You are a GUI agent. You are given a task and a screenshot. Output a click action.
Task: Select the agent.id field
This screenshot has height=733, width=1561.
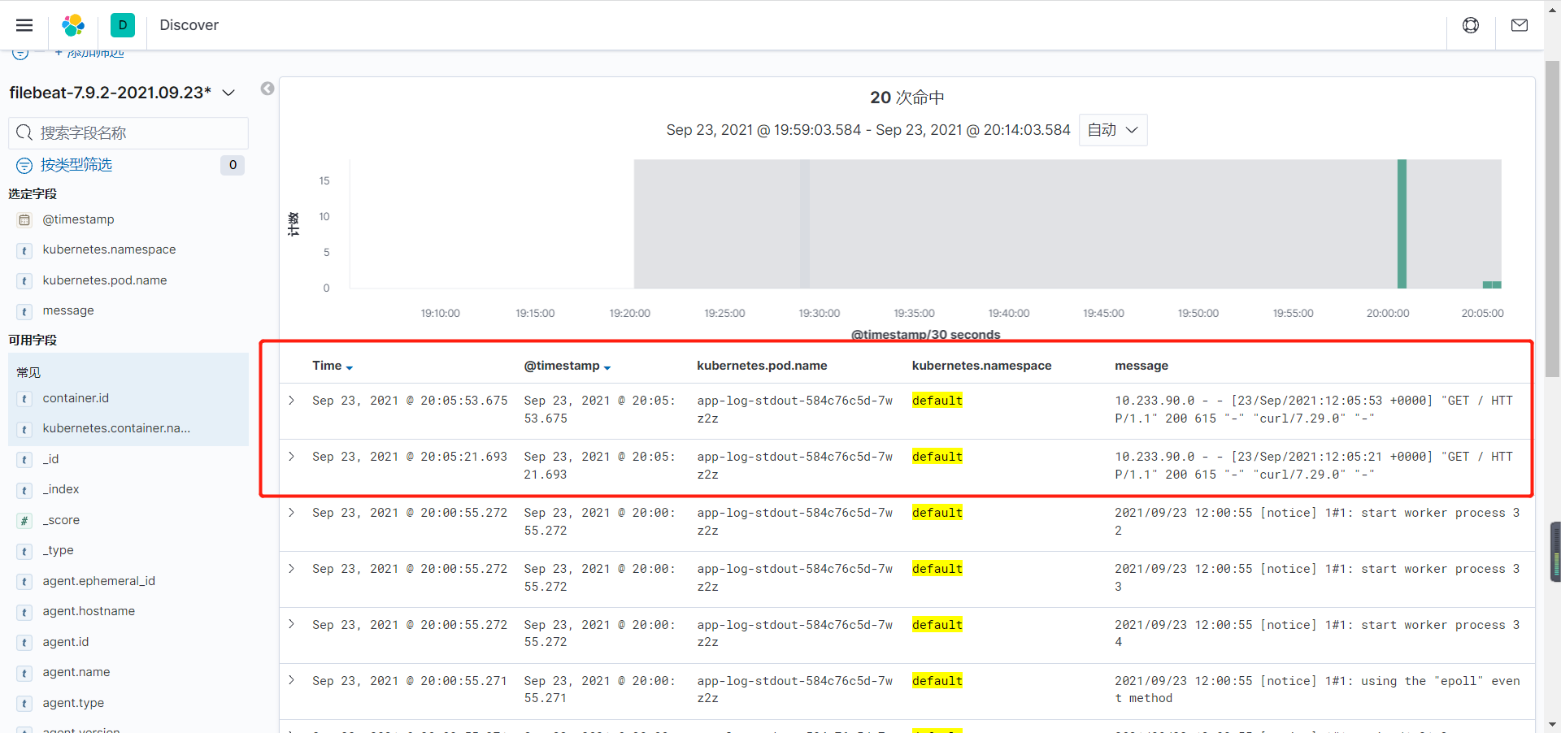[x=66, y=642]
